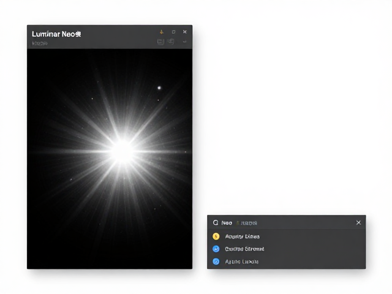Image resolution: width=392 pixels, height=294 pixels.
Task: Click the square maximize icon in Luminar Neo window
Action: pyautogui.click(x=173, y=32)
